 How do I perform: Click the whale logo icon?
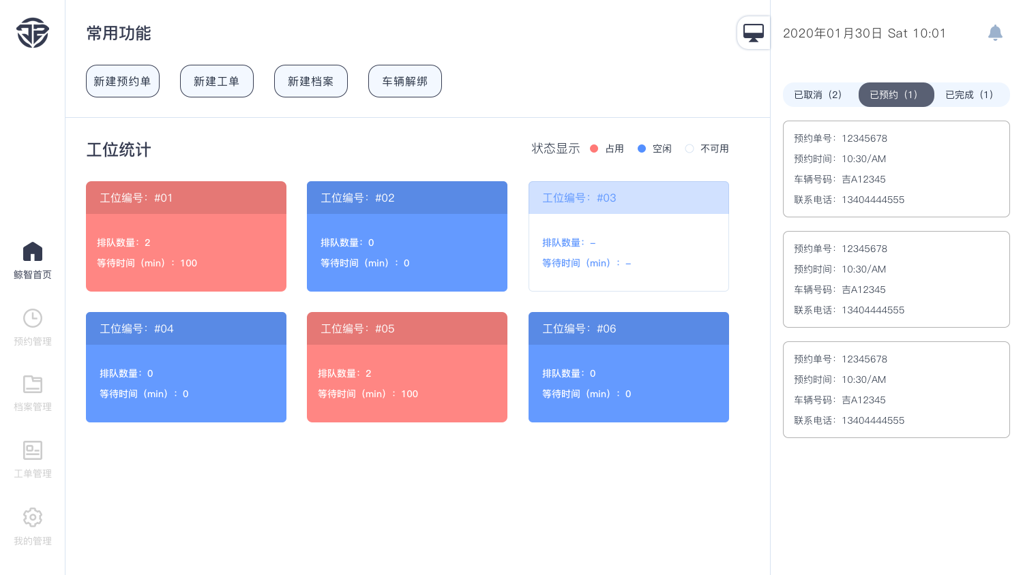click(x=33, y=33)
